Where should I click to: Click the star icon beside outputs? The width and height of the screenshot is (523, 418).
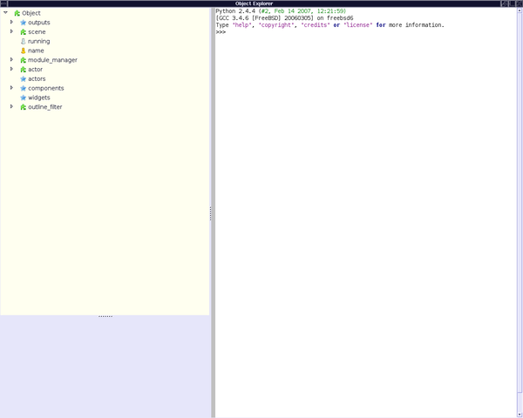pyautogui.click(x=23, y=23)
